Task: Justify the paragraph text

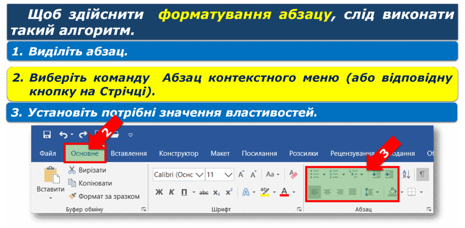Action: pos(353,192)
